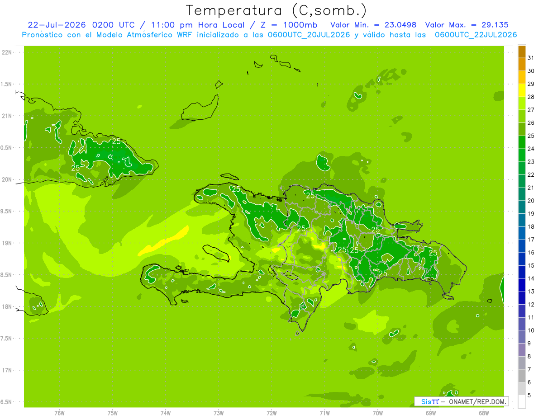
Task: Click the "8.5N" latitude axis label
Action: (x=7, y=275)
